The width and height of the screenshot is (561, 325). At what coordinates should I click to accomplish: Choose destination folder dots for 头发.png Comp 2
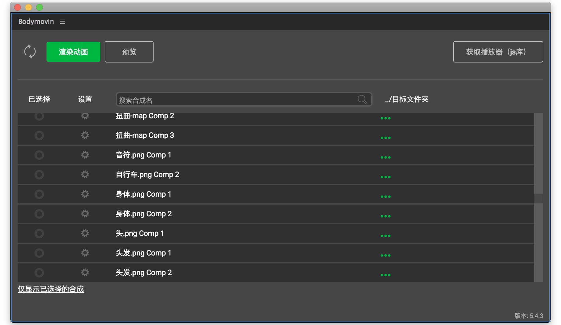tap(385, 275)
